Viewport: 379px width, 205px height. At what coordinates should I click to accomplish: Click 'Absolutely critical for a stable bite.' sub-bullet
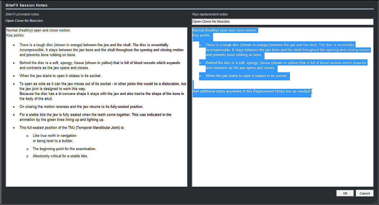pyautogui.click(x=60, y=156)
